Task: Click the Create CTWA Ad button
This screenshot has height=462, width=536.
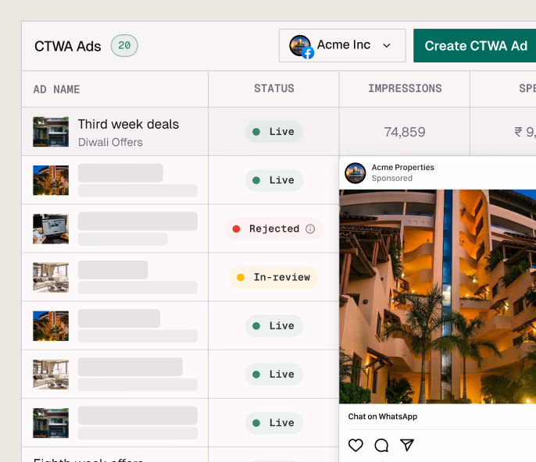Action: pyautogui.click(x=475, y=46)
